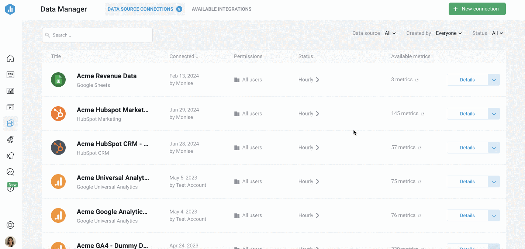
Task: Click the Acme Hubspot Market… title
Action: [113, 110]
